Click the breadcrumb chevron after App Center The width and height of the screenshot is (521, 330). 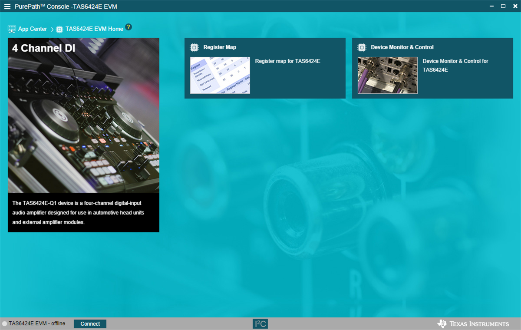click(x=52, y=29)
